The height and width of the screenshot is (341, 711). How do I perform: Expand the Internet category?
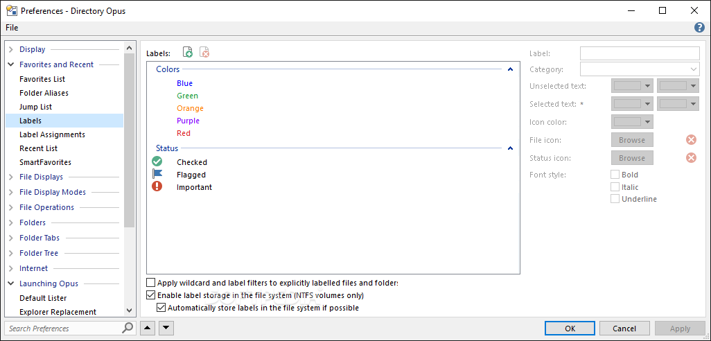tap(11, 268)
